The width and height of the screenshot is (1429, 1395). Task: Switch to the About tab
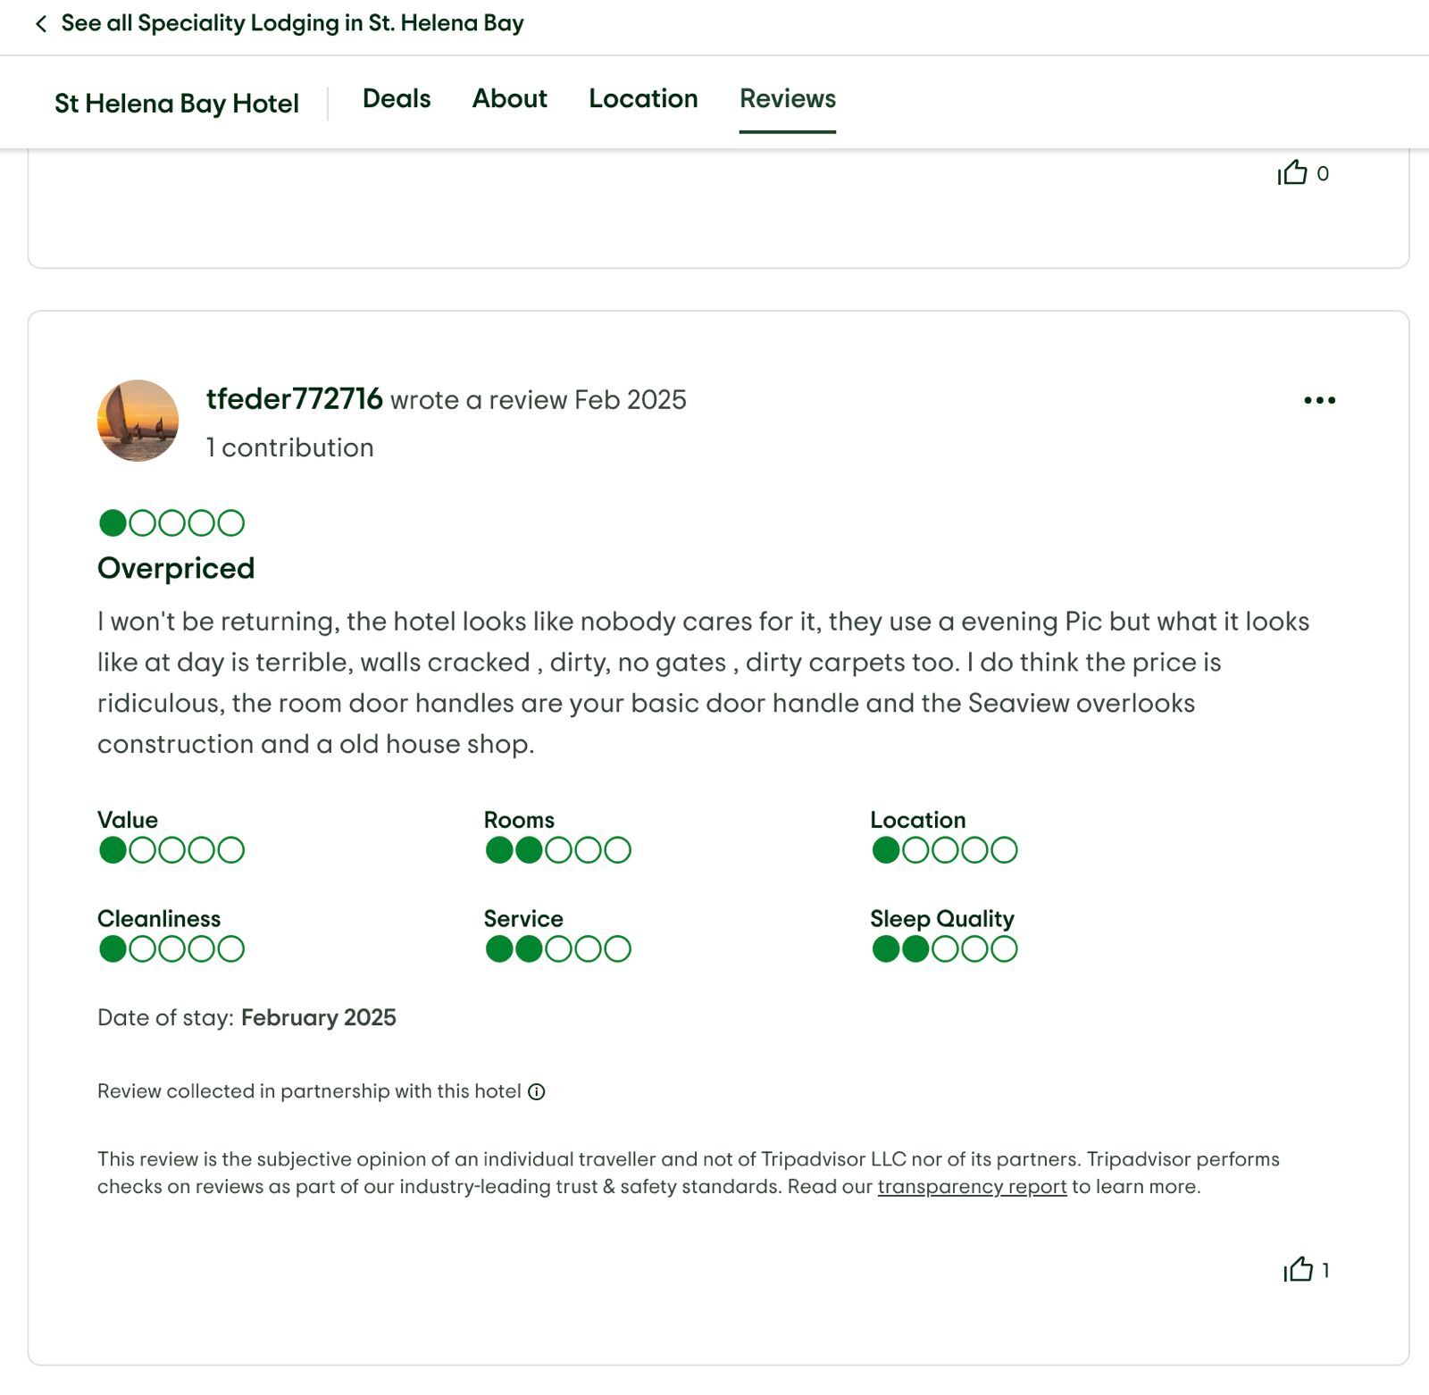coord(509,98)
